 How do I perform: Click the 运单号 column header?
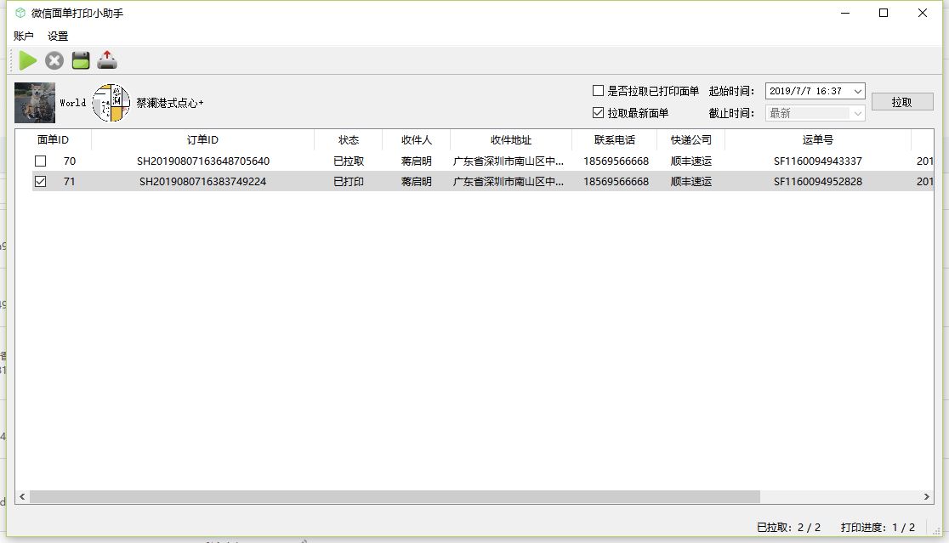point(818,139)
